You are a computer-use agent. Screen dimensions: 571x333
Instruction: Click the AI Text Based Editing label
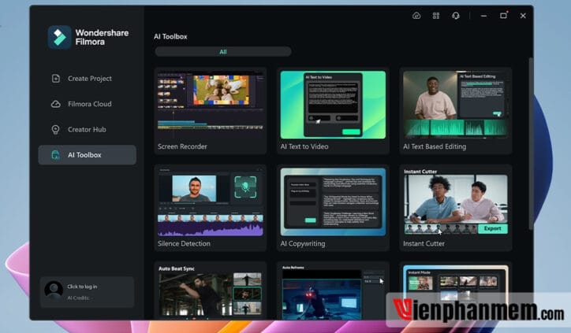coord(435,146)
